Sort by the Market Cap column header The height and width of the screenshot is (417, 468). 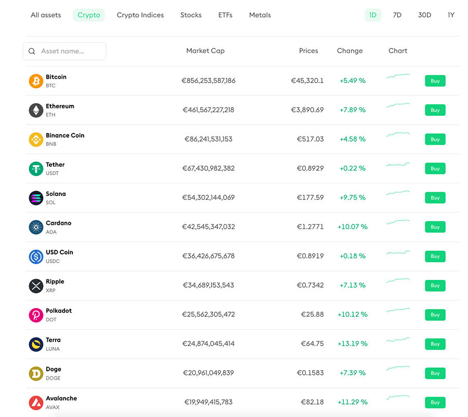point(205,51)
